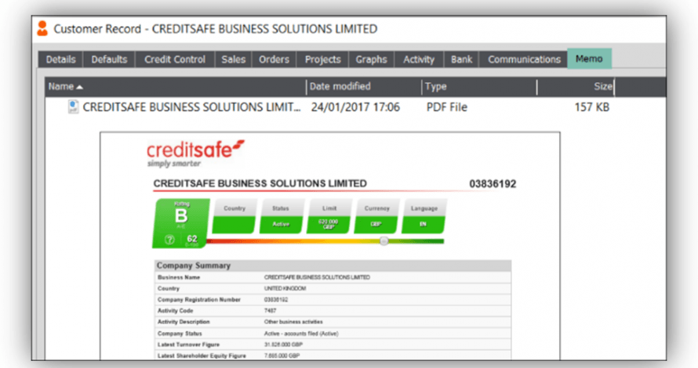Click the Company Summary section heading
Screen dimensions: 698x368
point(194,265)
